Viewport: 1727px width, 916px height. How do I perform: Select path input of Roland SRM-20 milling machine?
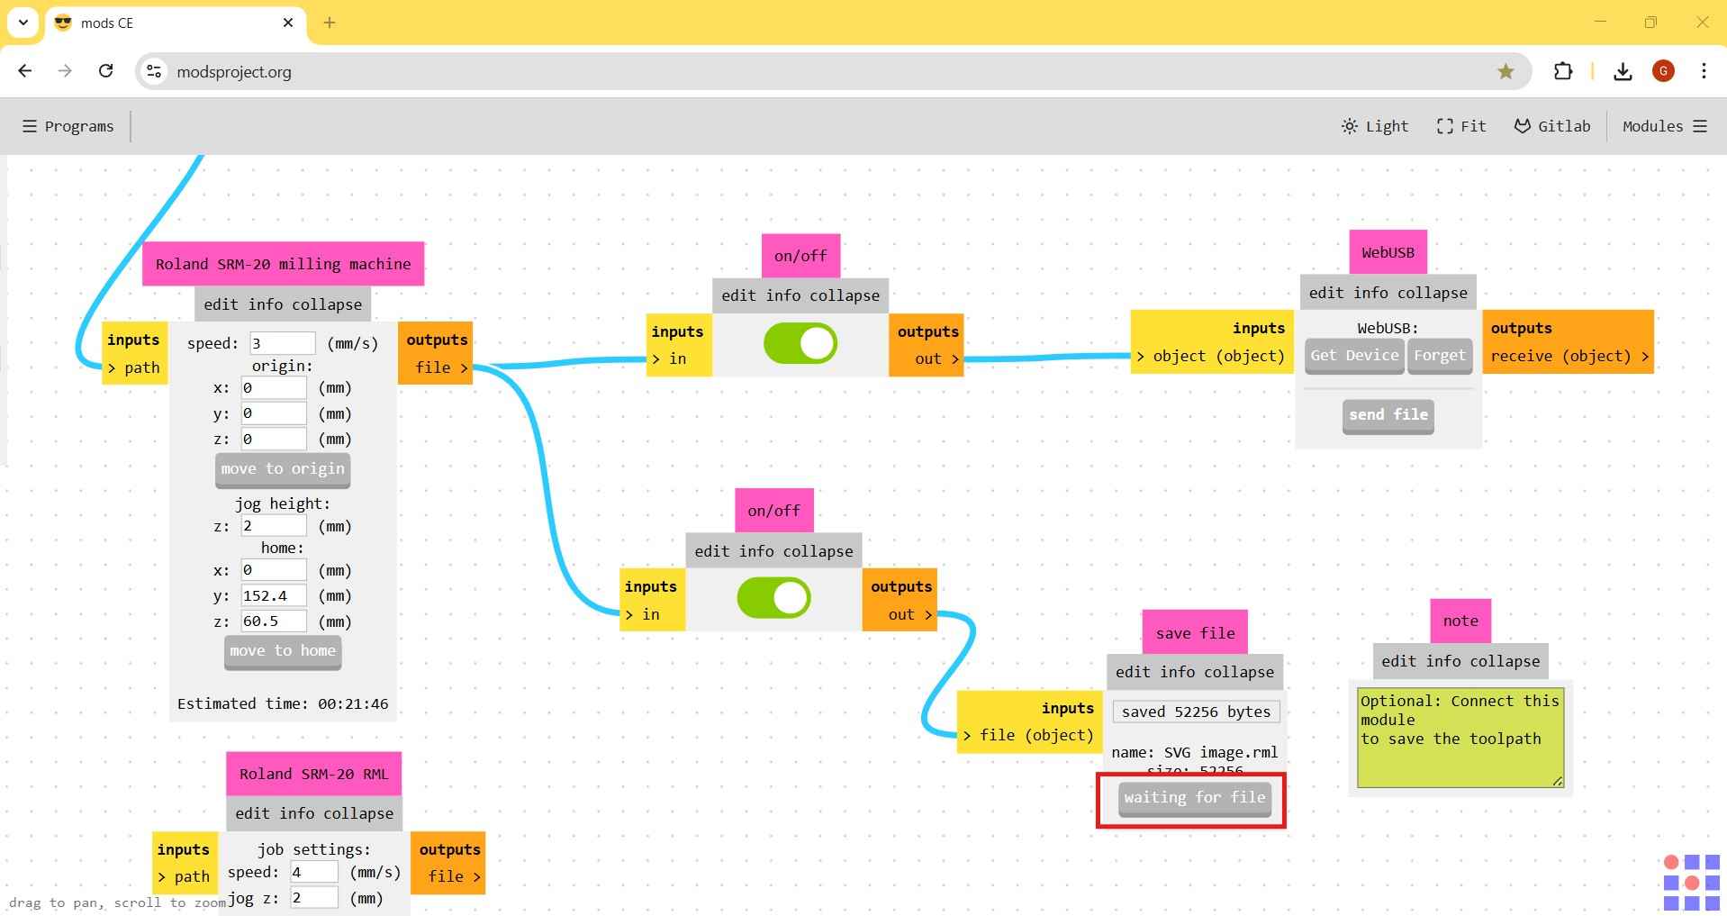133,367
